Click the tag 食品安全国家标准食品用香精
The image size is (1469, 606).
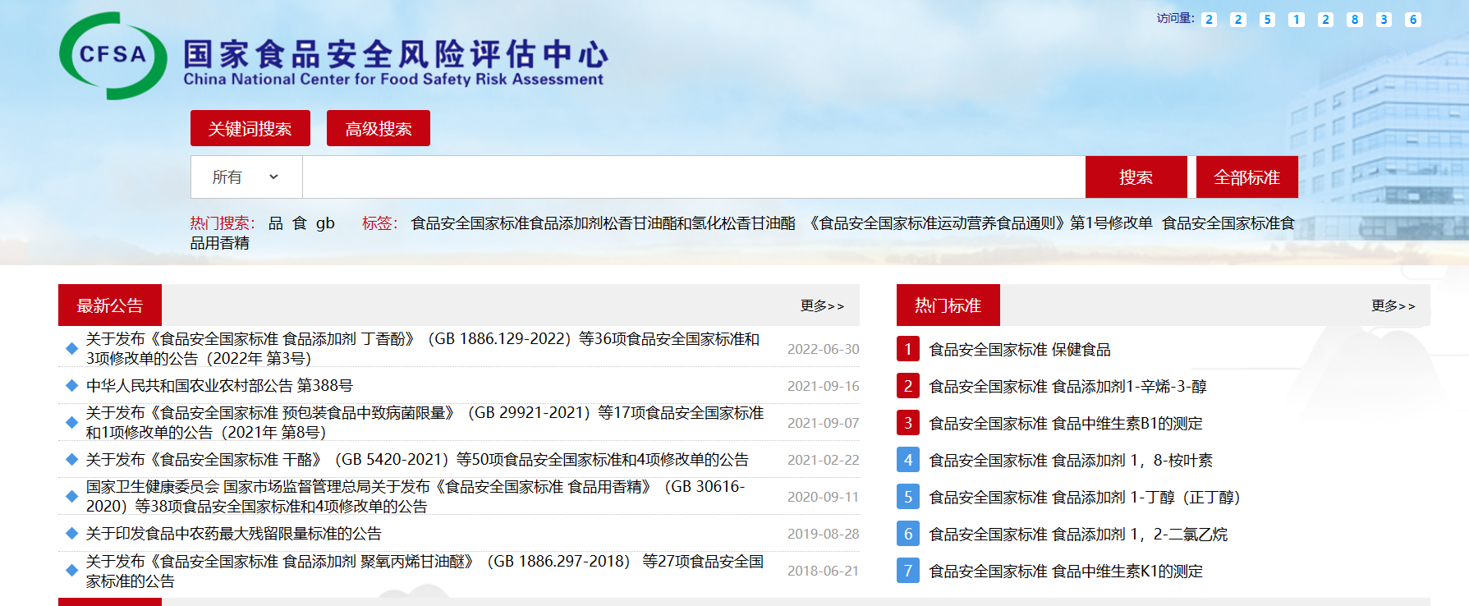742,233
